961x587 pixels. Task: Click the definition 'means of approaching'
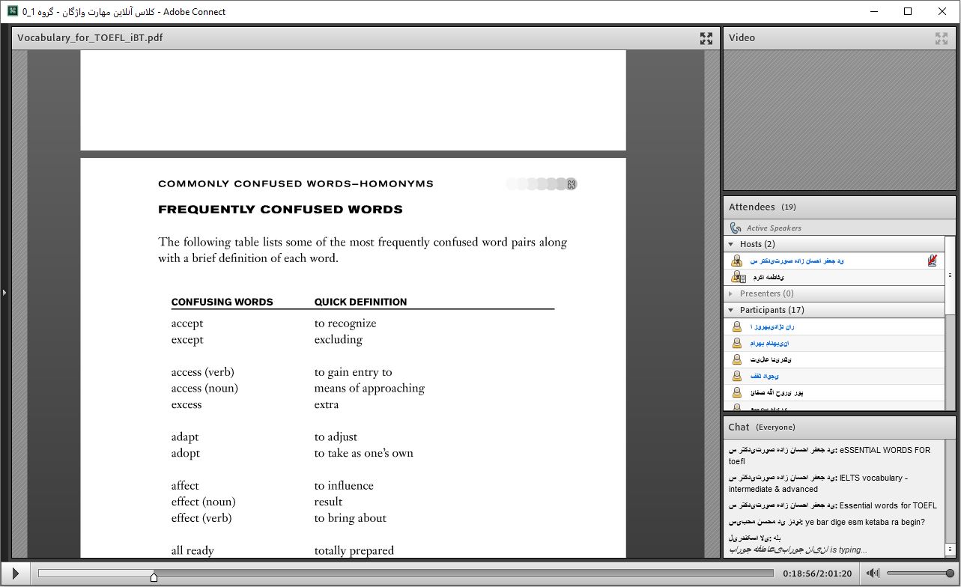pos(369,389)
